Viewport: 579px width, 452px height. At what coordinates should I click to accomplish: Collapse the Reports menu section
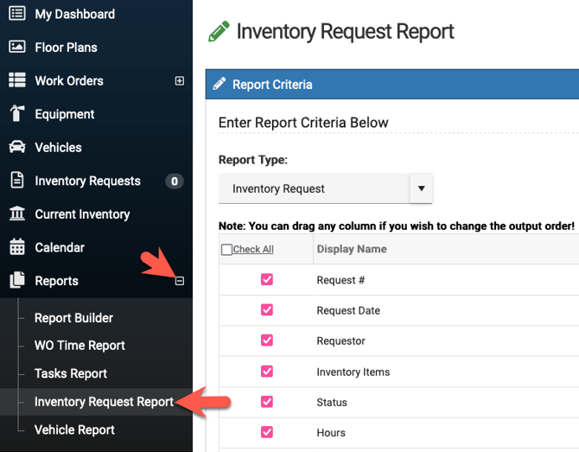click(x=180, y=281)
